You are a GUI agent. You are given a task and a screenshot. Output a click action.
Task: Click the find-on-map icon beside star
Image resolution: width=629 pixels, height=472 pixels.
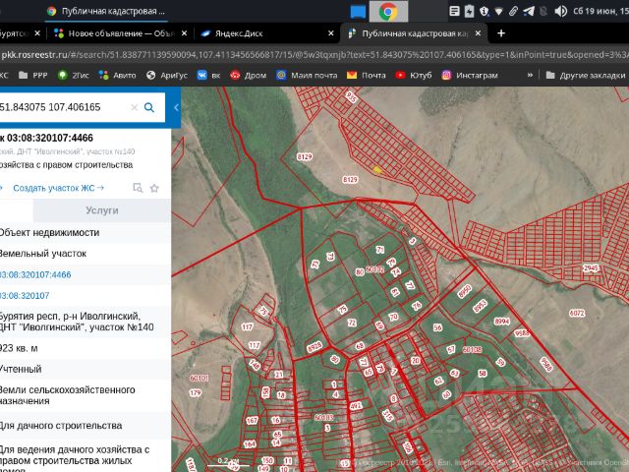(x=138, y=187)
